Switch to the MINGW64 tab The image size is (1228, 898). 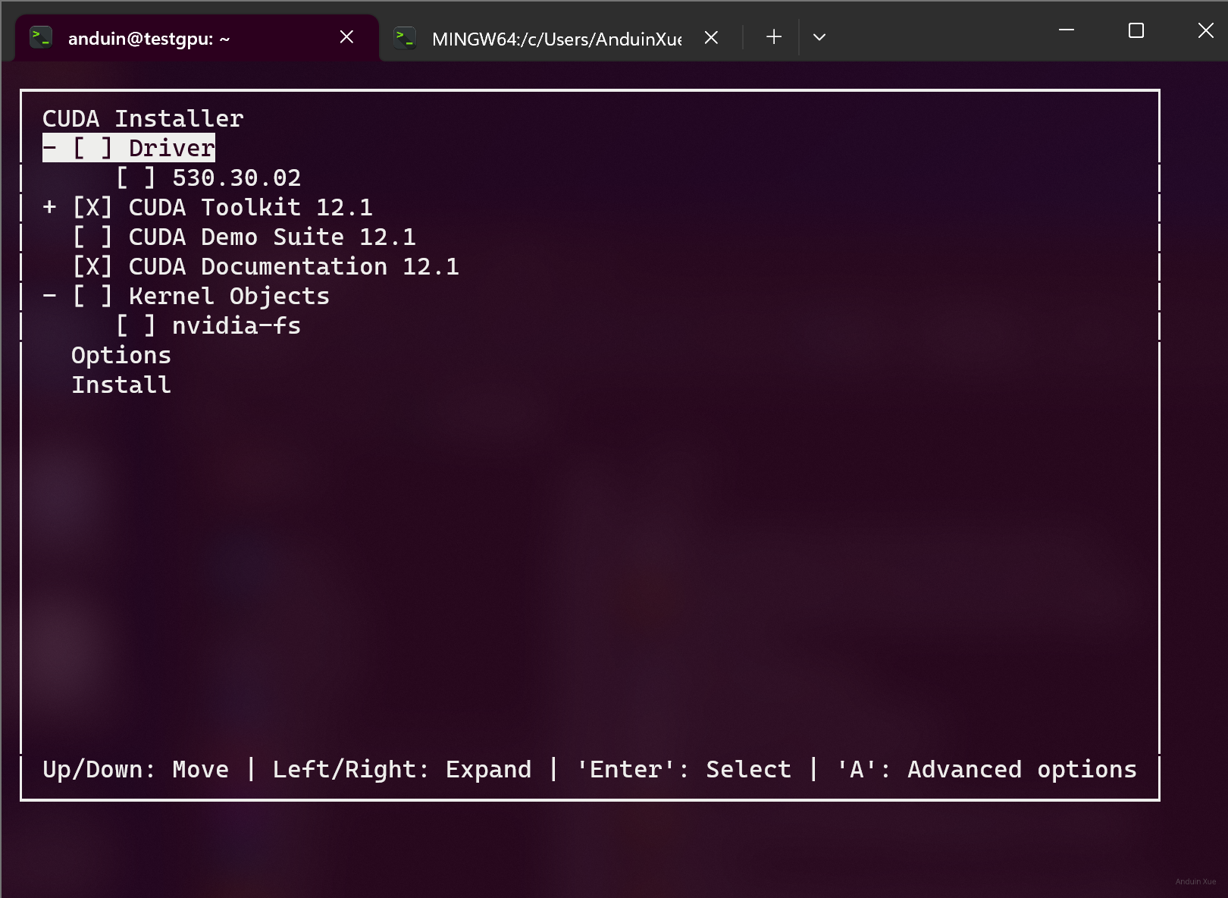tap(556, 39)
